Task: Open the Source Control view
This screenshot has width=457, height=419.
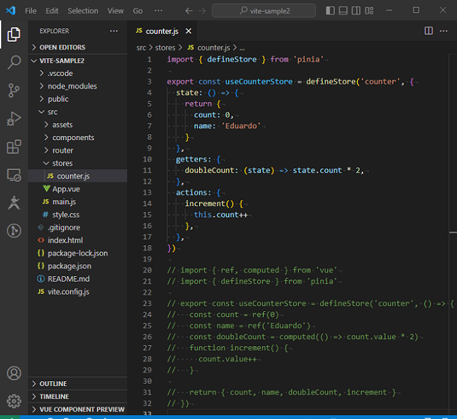Action: [14, 91]
